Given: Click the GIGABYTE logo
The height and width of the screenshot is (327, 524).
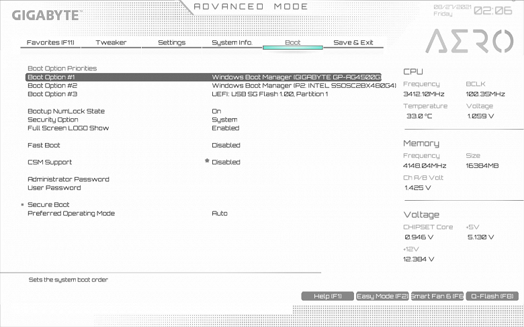Looking at the screenshot, I should coord(47,15).
